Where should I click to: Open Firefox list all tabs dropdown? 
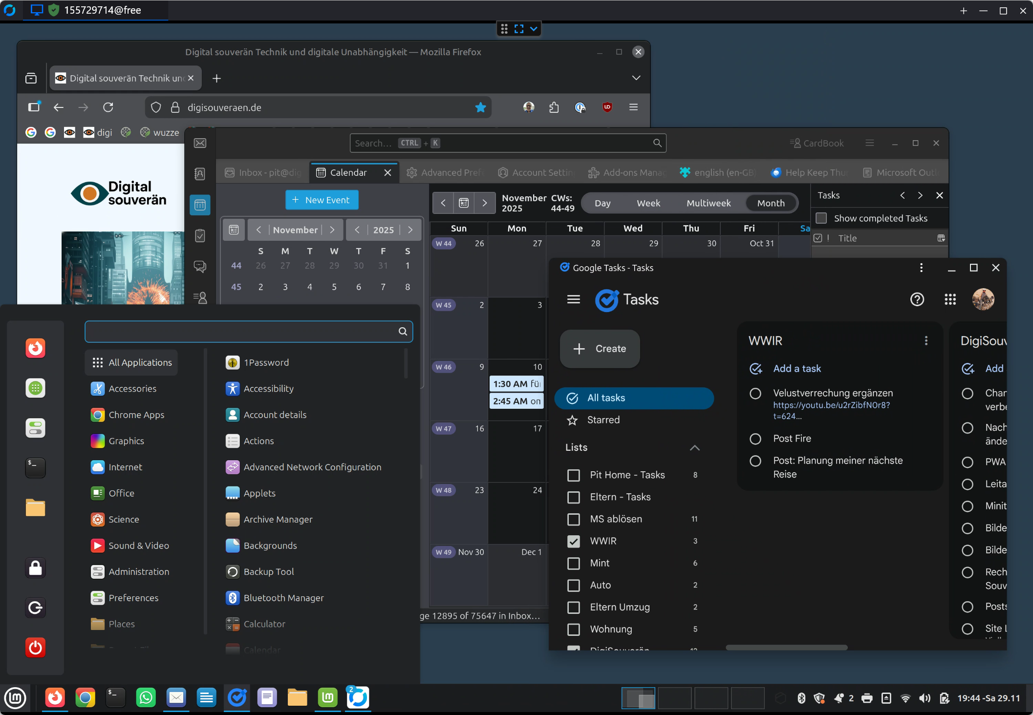pyautogui.click(x=636, y=78)
